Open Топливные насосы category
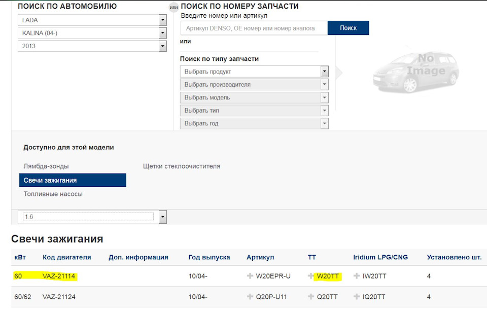 click(53, 194)
